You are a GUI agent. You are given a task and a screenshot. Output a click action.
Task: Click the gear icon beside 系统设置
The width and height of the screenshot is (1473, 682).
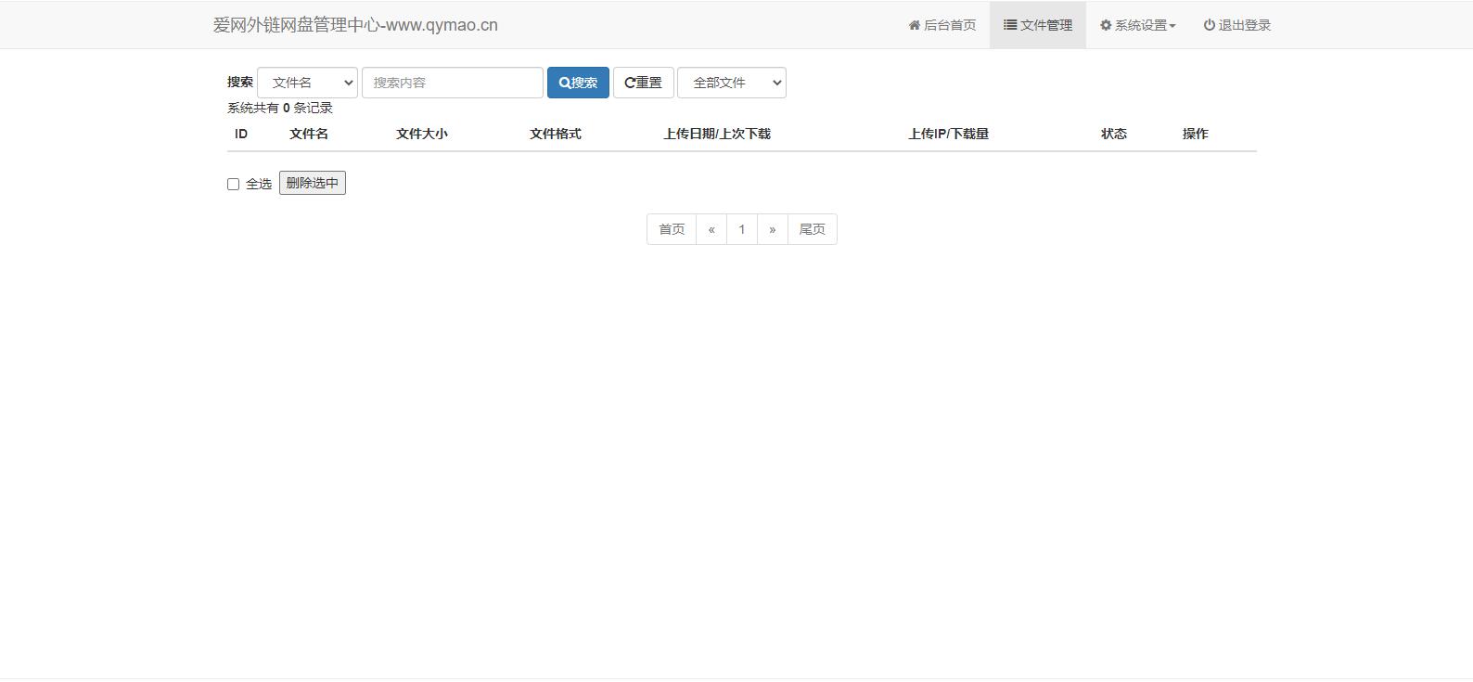(1106, 25)
